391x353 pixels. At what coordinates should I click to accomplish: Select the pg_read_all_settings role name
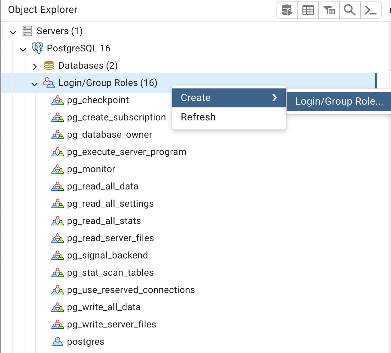coord(110,204)
